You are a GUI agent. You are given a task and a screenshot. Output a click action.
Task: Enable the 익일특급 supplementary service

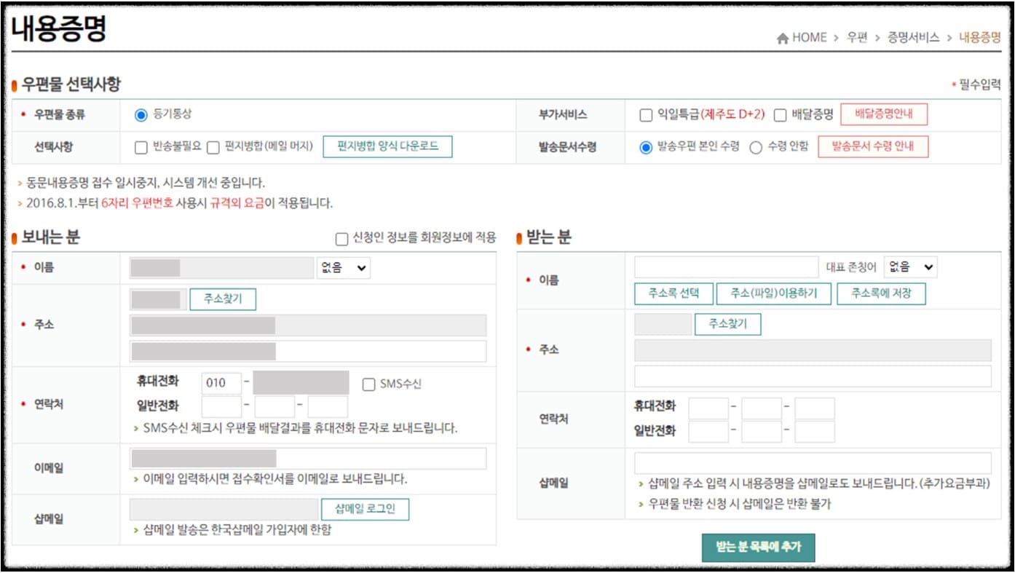(644, 114)
